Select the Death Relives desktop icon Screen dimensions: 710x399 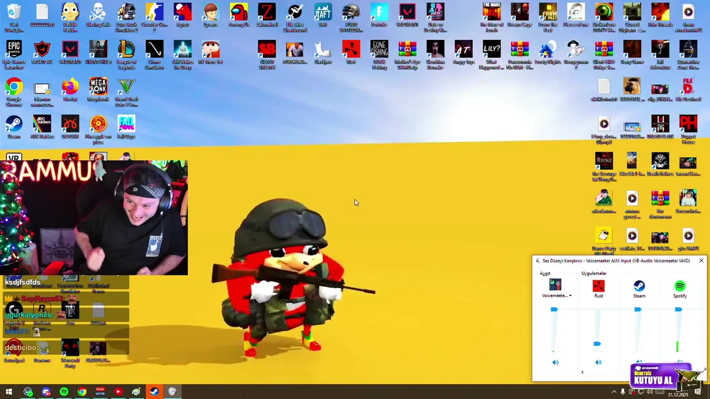click(660, 164)
